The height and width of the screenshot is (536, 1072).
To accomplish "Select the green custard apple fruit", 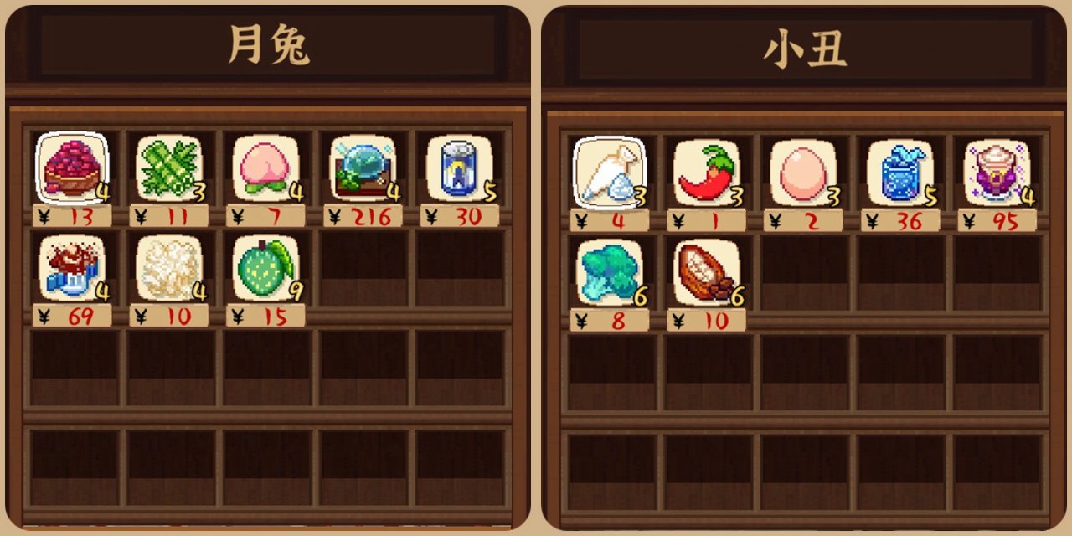I will click(266, 268).
